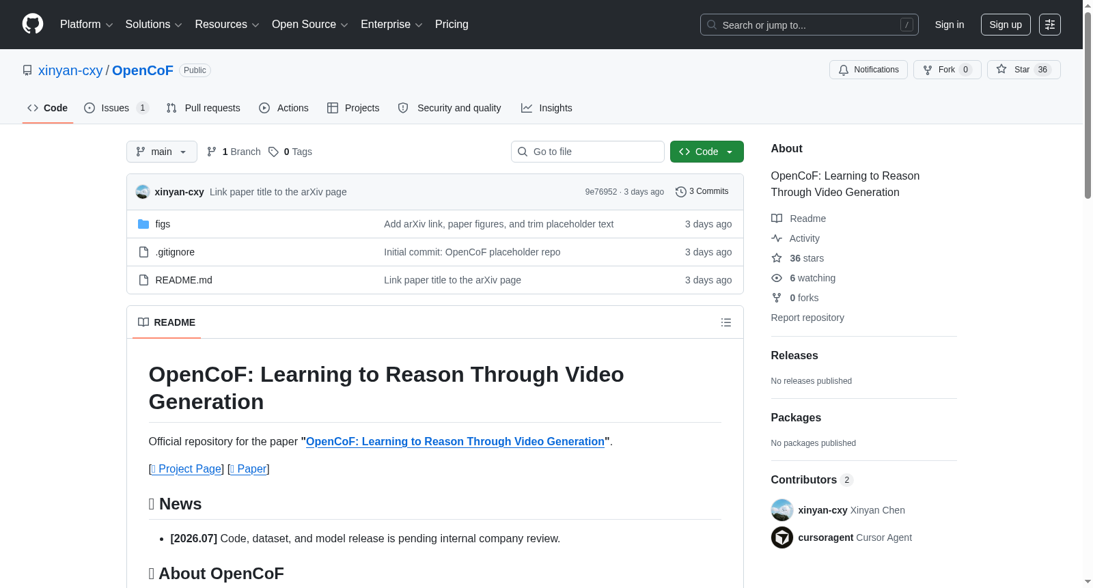Click the Sign up button
This screenshot has width=1093, height=588.
(x=1006, y=25)
